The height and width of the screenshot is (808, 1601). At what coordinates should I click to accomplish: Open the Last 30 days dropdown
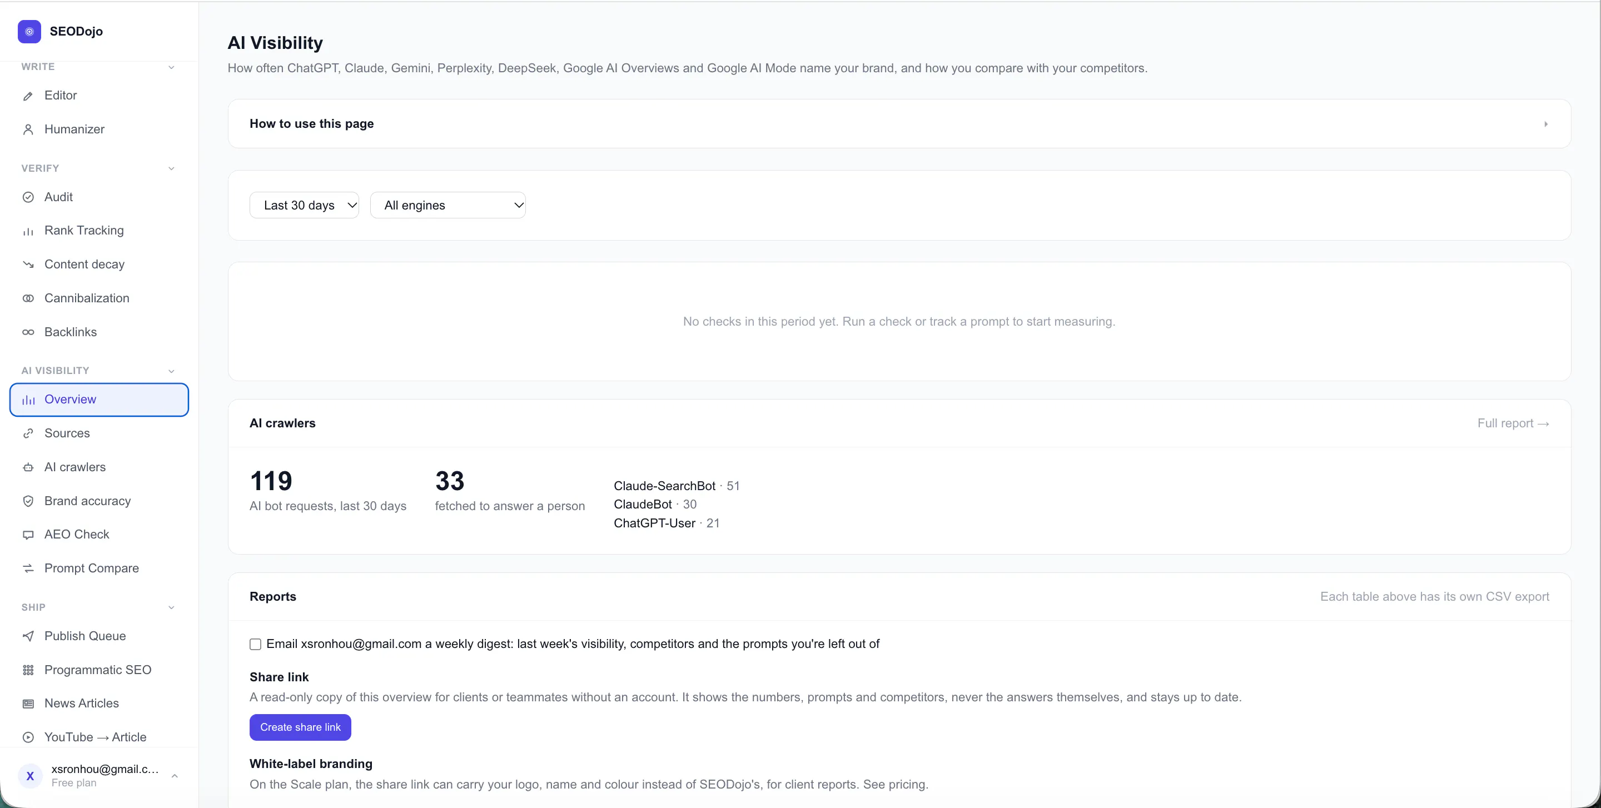304,205
